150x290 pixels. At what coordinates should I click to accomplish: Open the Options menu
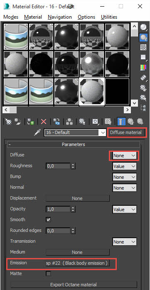pyautogui.click(x=86, y=17)
